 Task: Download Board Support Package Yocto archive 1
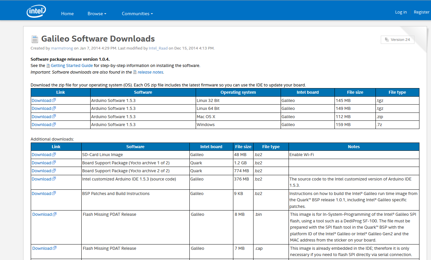tap(41, 162)
